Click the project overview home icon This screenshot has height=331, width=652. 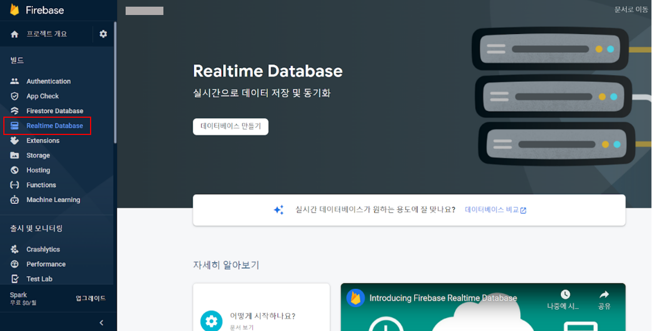[x=14, y=34]
